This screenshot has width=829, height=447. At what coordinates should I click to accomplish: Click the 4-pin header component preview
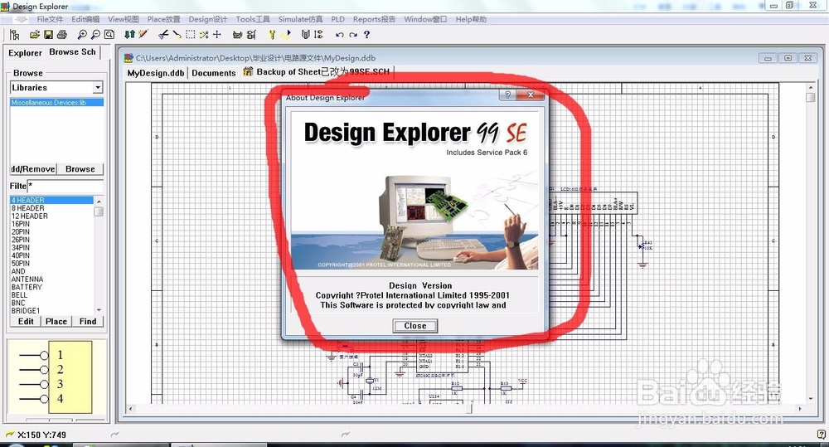56,377
